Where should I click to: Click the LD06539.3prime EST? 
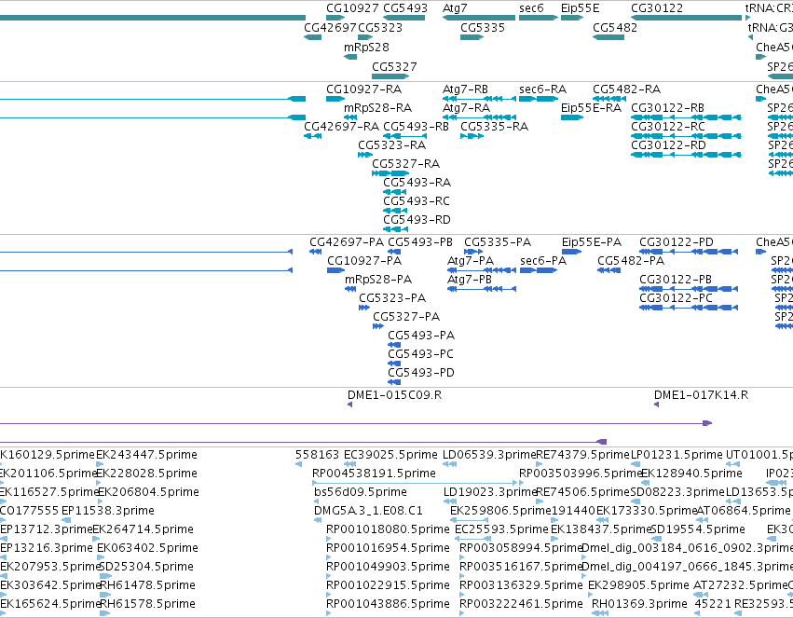coord(449,464)
